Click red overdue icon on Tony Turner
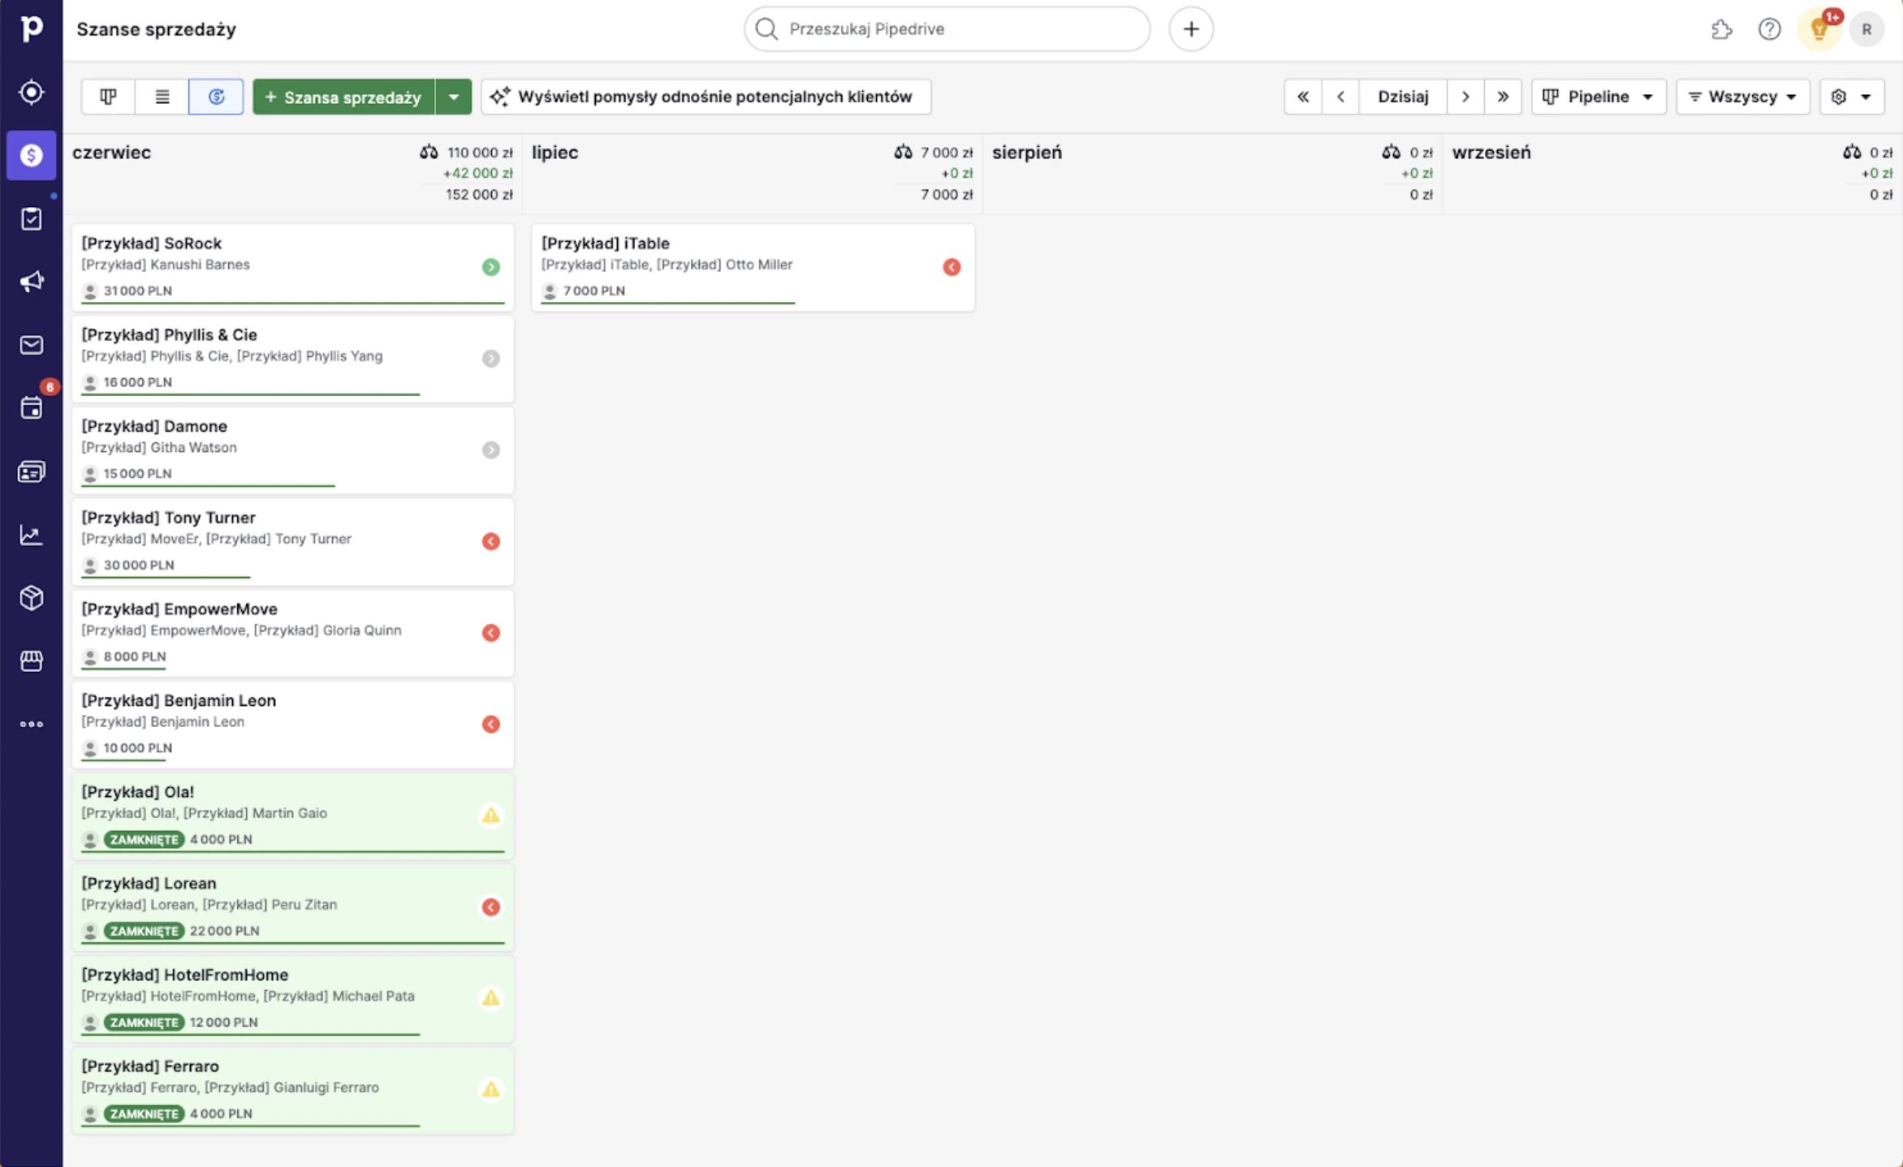 [490, 541]
